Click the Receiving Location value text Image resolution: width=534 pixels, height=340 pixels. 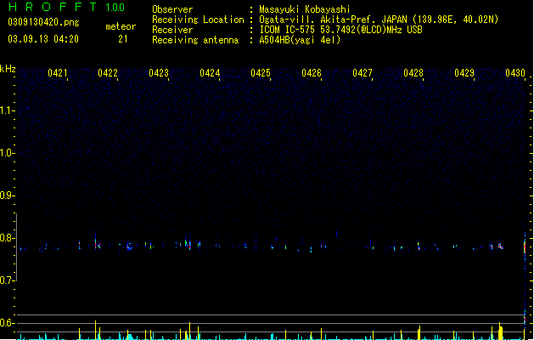379,20
